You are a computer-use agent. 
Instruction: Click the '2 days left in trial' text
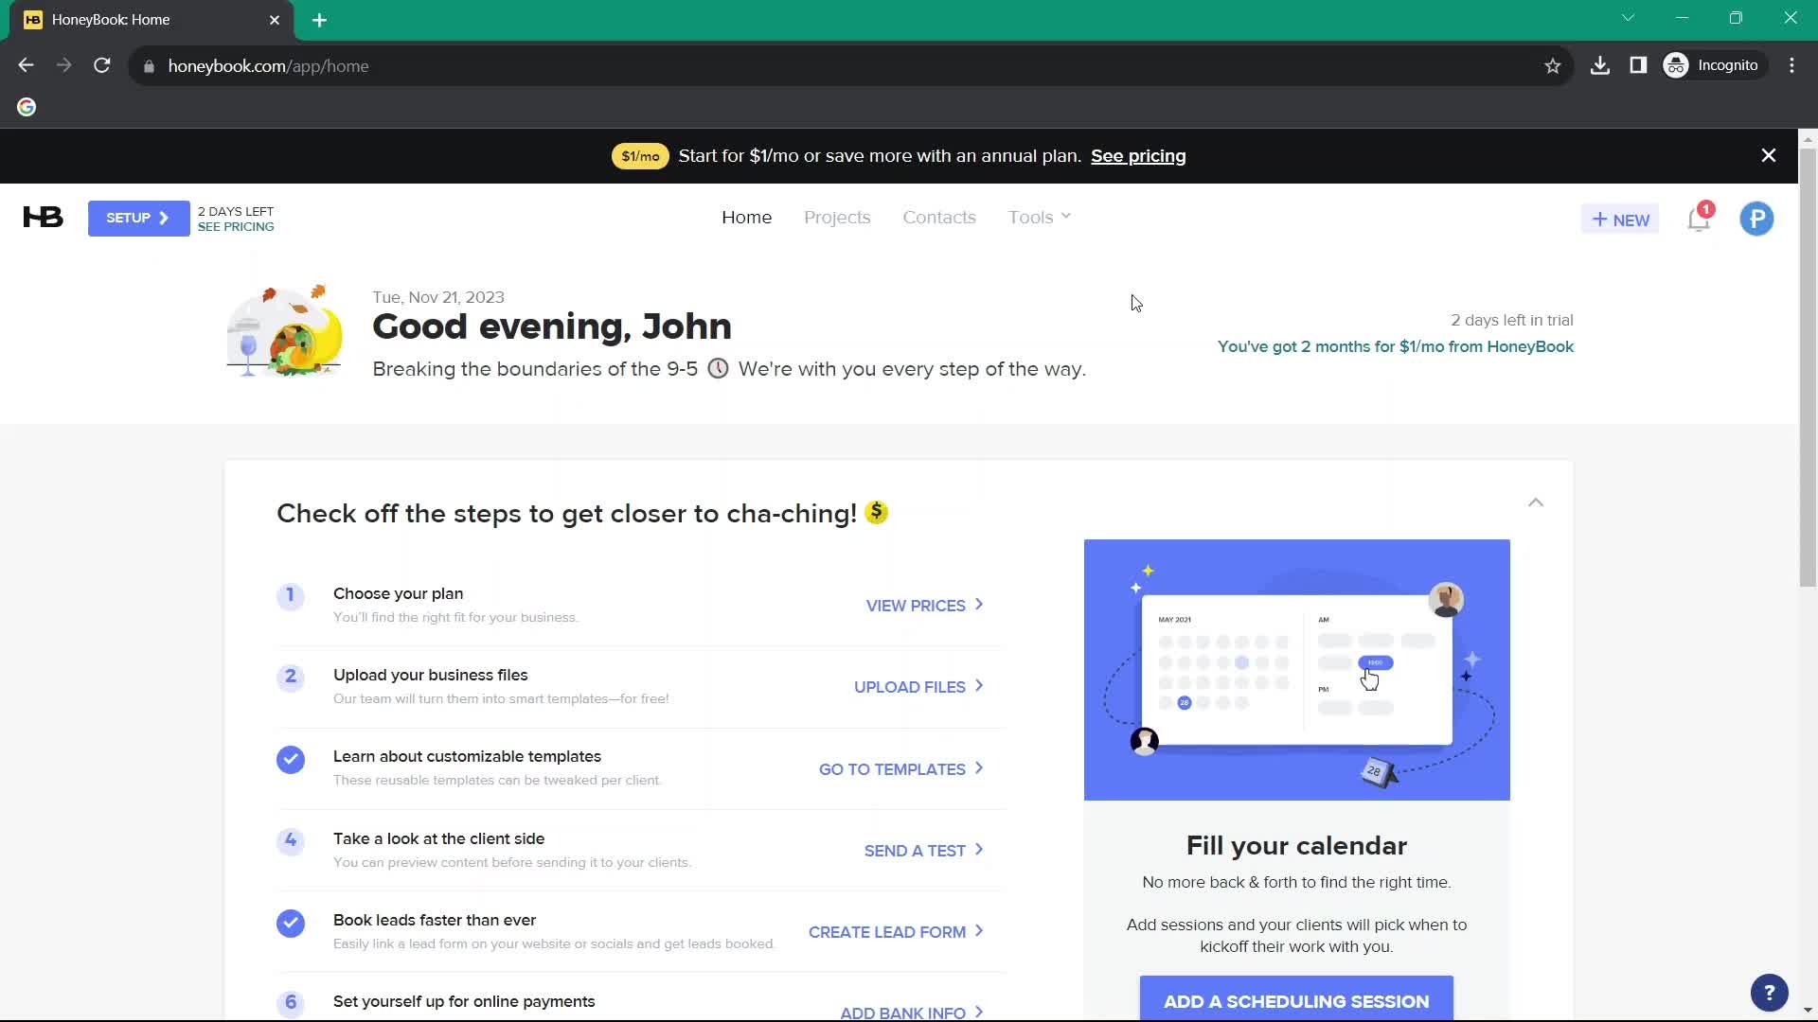point(1511,320)
